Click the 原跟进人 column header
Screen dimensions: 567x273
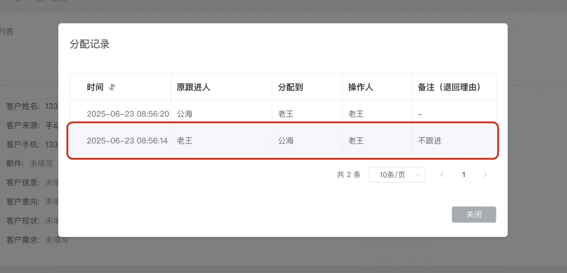(x=194, y=88)
